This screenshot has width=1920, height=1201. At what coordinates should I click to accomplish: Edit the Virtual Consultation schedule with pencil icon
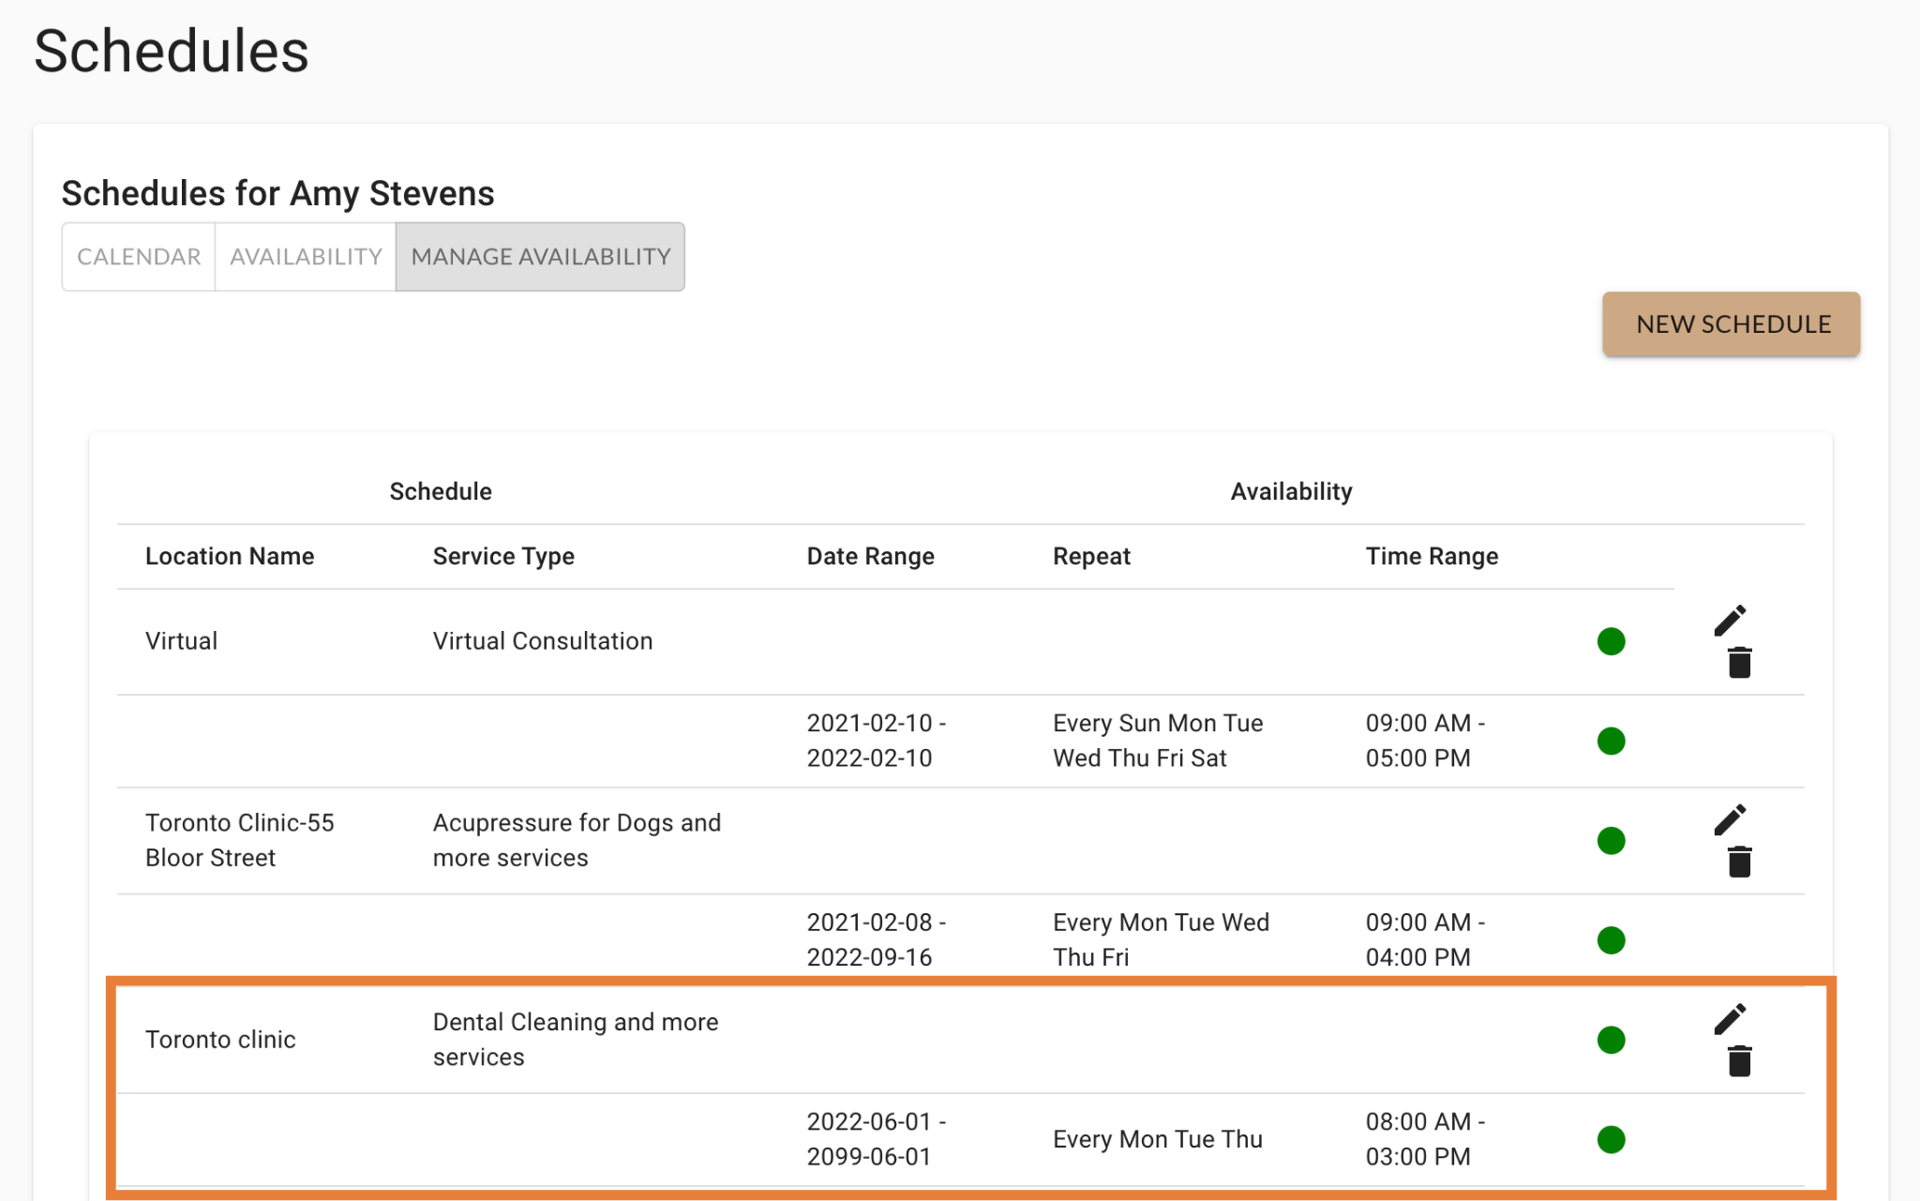click(x=1730, y=621)
